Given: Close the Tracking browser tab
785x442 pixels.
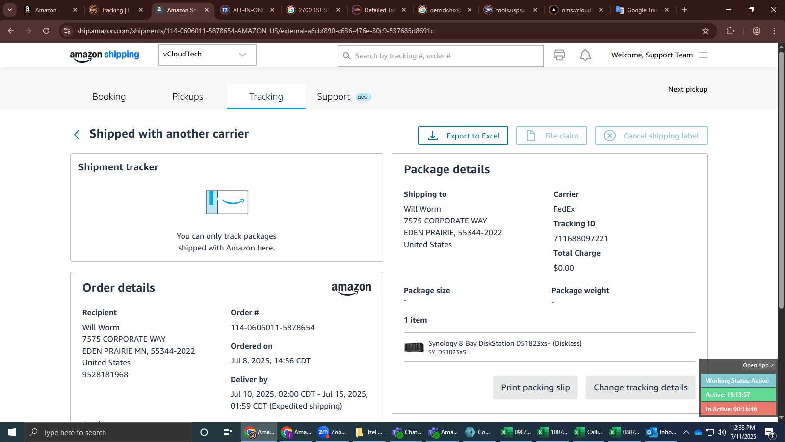Looking at the screenshot, I should coord(141,10).
